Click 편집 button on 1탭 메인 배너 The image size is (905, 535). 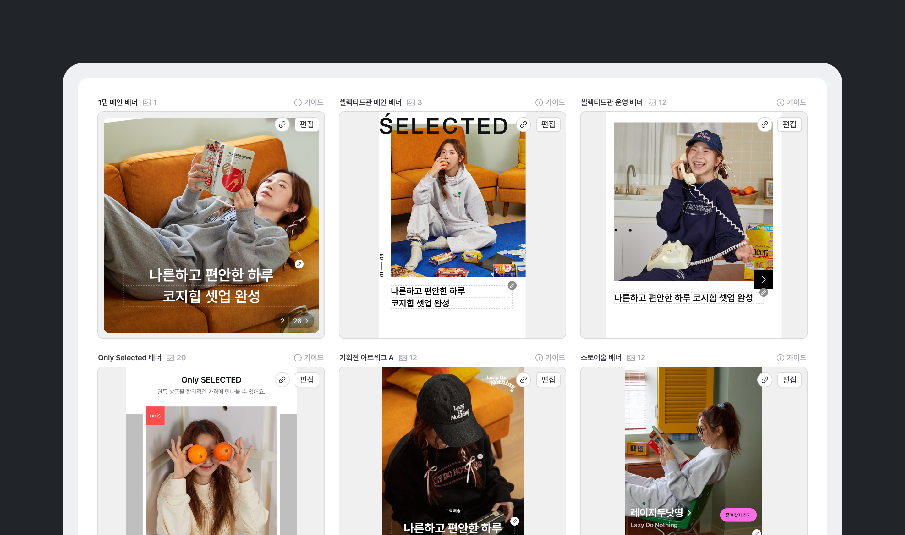point(307,124)
